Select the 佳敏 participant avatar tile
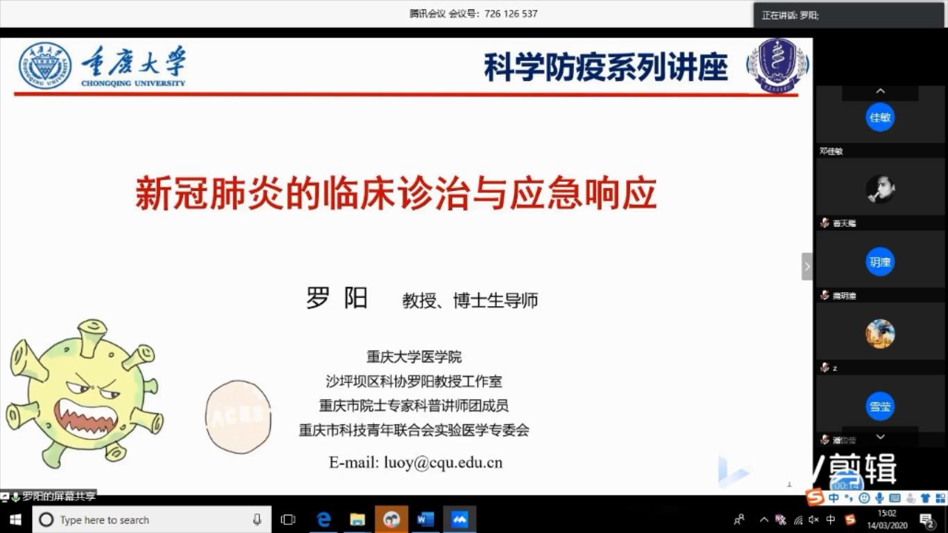Screen dimensions: 948x533 pos(880,117)
